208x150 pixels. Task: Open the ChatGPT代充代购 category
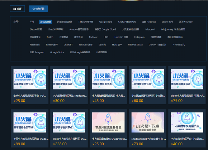pos(127,22)
